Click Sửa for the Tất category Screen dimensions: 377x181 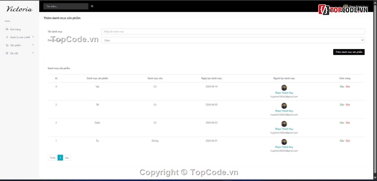click(x=342, y=104)
